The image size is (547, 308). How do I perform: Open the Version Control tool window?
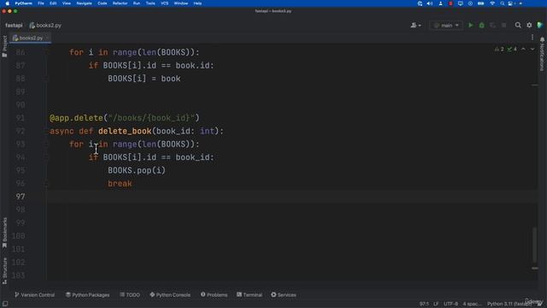(34, 294)
